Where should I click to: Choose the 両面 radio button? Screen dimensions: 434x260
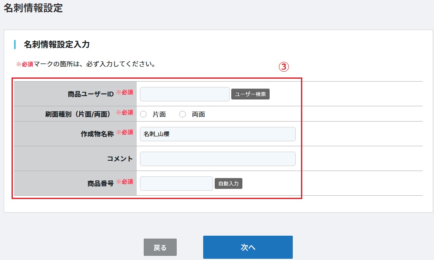pos(183,115)
